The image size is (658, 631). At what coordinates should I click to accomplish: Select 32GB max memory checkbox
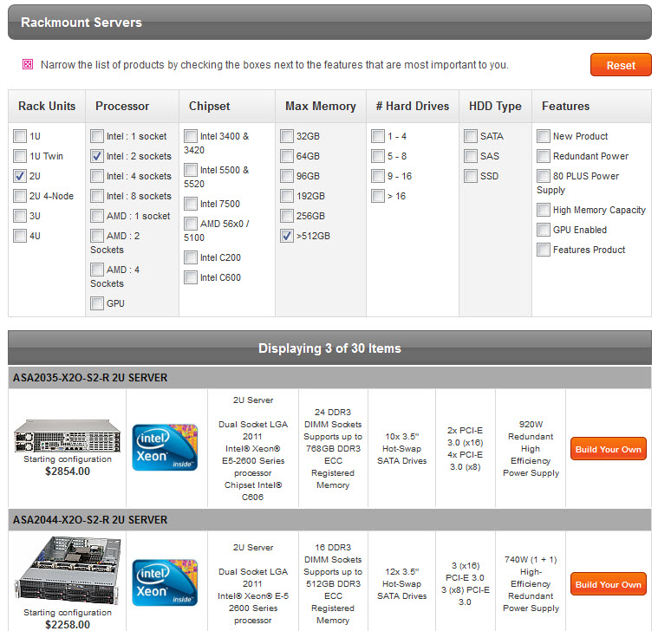click(287, 136)
